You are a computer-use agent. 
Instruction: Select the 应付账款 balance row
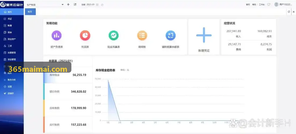[68, 125]
